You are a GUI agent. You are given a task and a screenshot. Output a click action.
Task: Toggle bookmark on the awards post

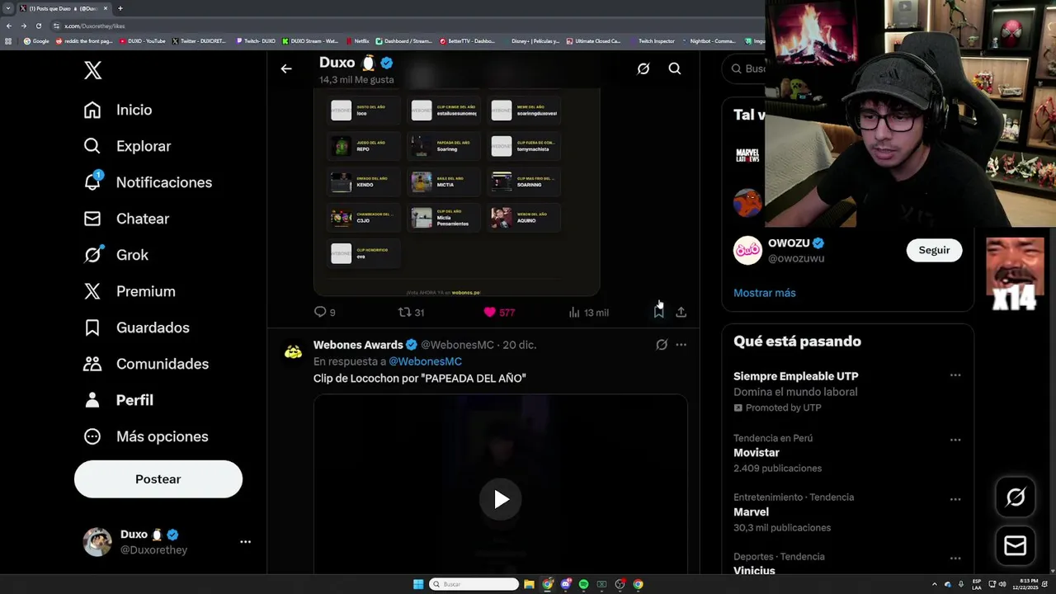[658, 312]
